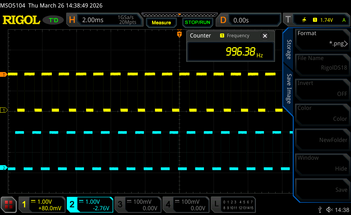Expand the Format *.png selector
The height and width of the screenshot is (215, 351).
(322, 39)
